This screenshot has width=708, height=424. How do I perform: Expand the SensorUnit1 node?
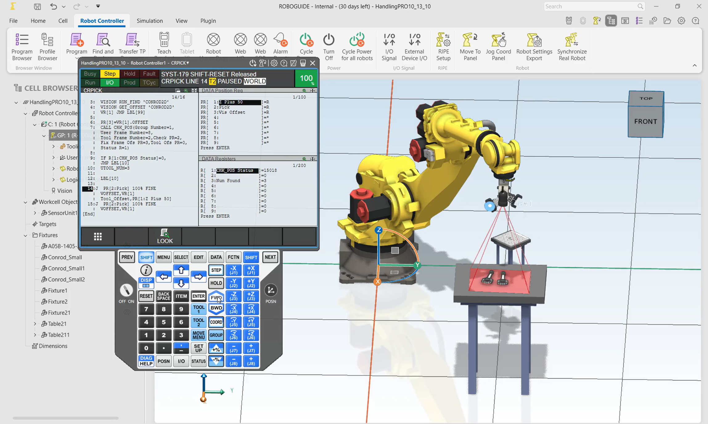pyautogui.click(x=35, y=213)
